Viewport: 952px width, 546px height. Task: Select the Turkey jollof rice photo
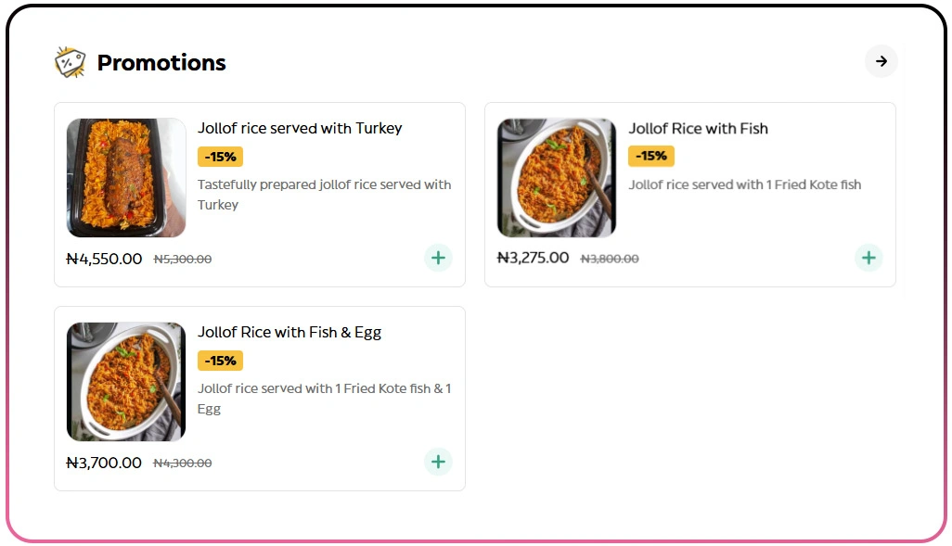coord(125,177)
